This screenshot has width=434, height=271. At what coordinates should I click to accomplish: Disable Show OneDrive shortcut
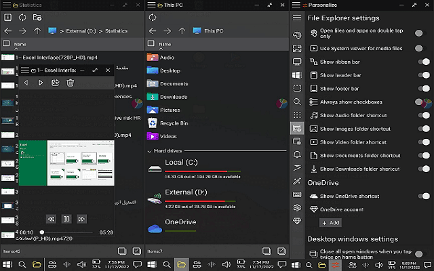coord(424,196)
